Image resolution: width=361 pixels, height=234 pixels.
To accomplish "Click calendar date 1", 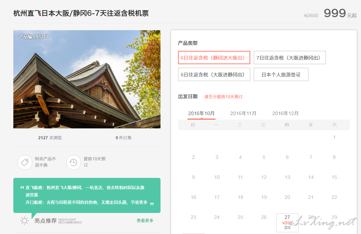I will pyautogui.click(x=334, y=137).
